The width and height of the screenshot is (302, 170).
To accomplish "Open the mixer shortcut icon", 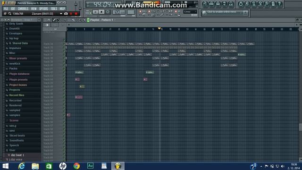I will [231, 4].
